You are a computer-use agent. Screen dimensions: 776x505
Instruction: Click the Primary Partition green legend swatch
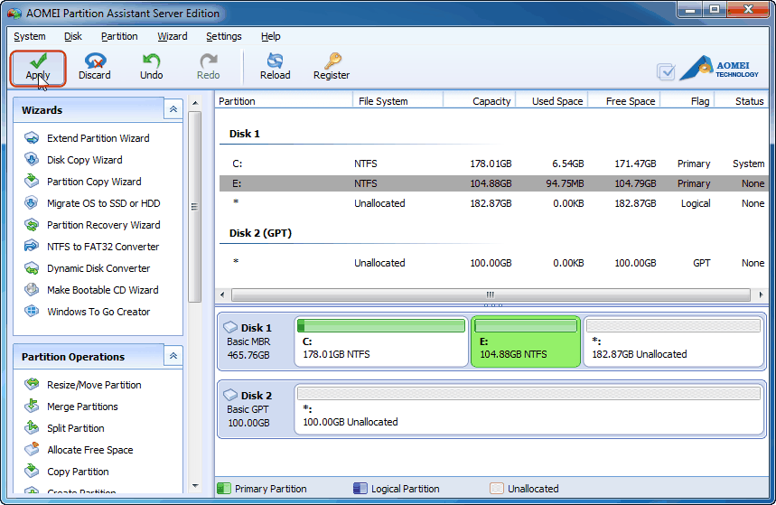224,489
